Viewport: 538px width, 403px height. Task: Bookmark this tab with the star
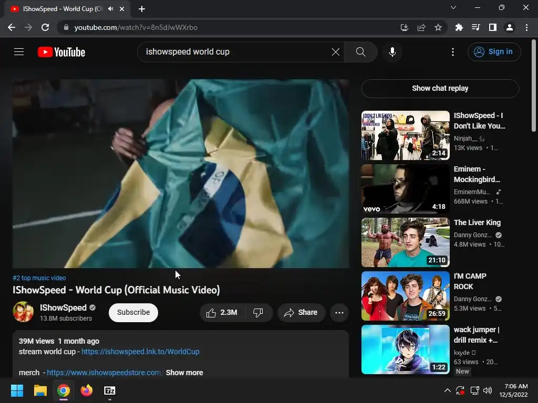(x=438, y=27)
